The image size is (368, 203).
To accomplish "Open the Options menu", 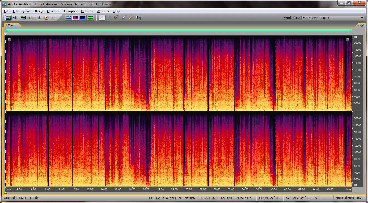I will click(x=87, y=11).
